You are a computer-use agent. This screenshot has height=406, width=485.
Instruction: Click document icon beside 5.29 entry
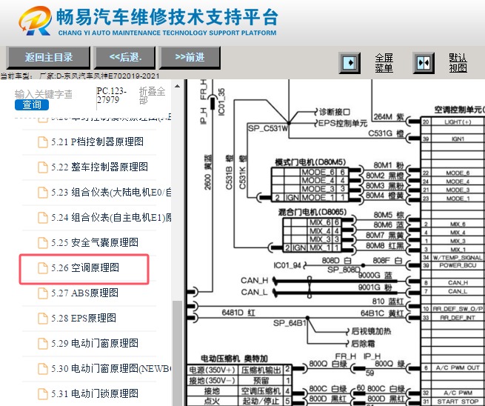pos(43,344)
